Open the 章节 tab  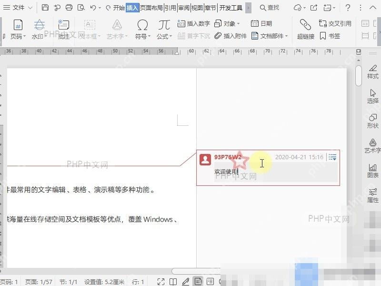click(211, 8)
